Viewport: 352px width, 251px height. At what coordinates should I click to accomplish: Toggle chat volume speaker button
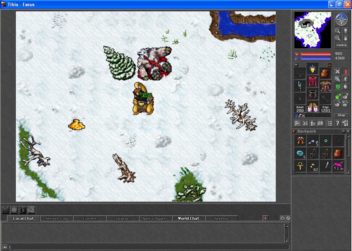[5, 247]
